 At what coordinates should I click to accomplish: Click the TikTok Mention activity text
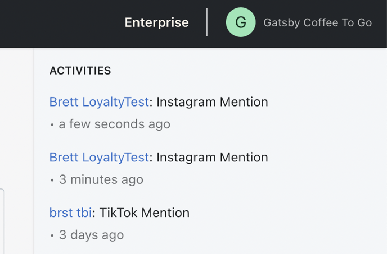[145, 213]
